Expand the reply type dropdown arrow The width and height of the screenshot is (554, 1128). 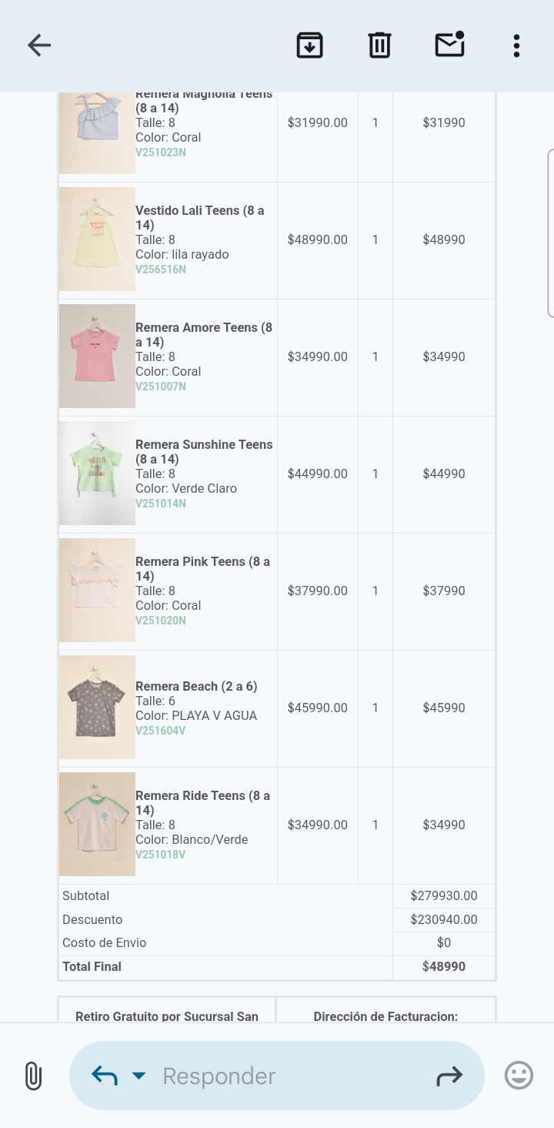tap(138, 1076)
